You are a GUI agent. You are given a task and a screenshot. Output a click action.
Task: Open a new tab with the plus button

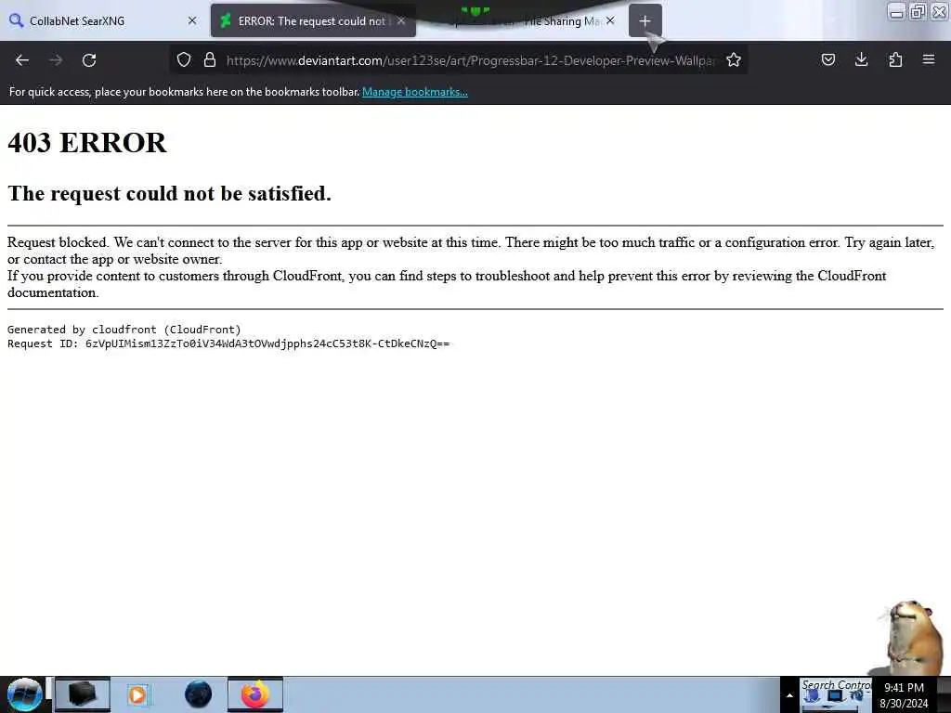tap(645, 20)
